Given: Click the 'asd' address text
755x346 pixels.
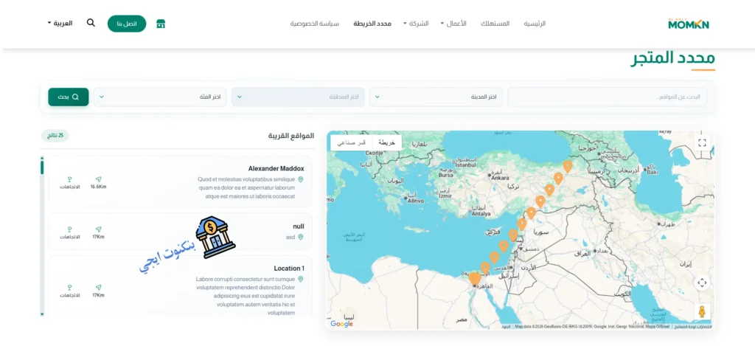Looking at the screenshot, I should (x=290, y=237).
